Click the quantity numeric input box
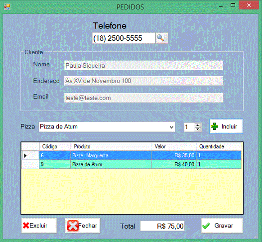The width and height of the screenshot is (262, 242). 189,127
